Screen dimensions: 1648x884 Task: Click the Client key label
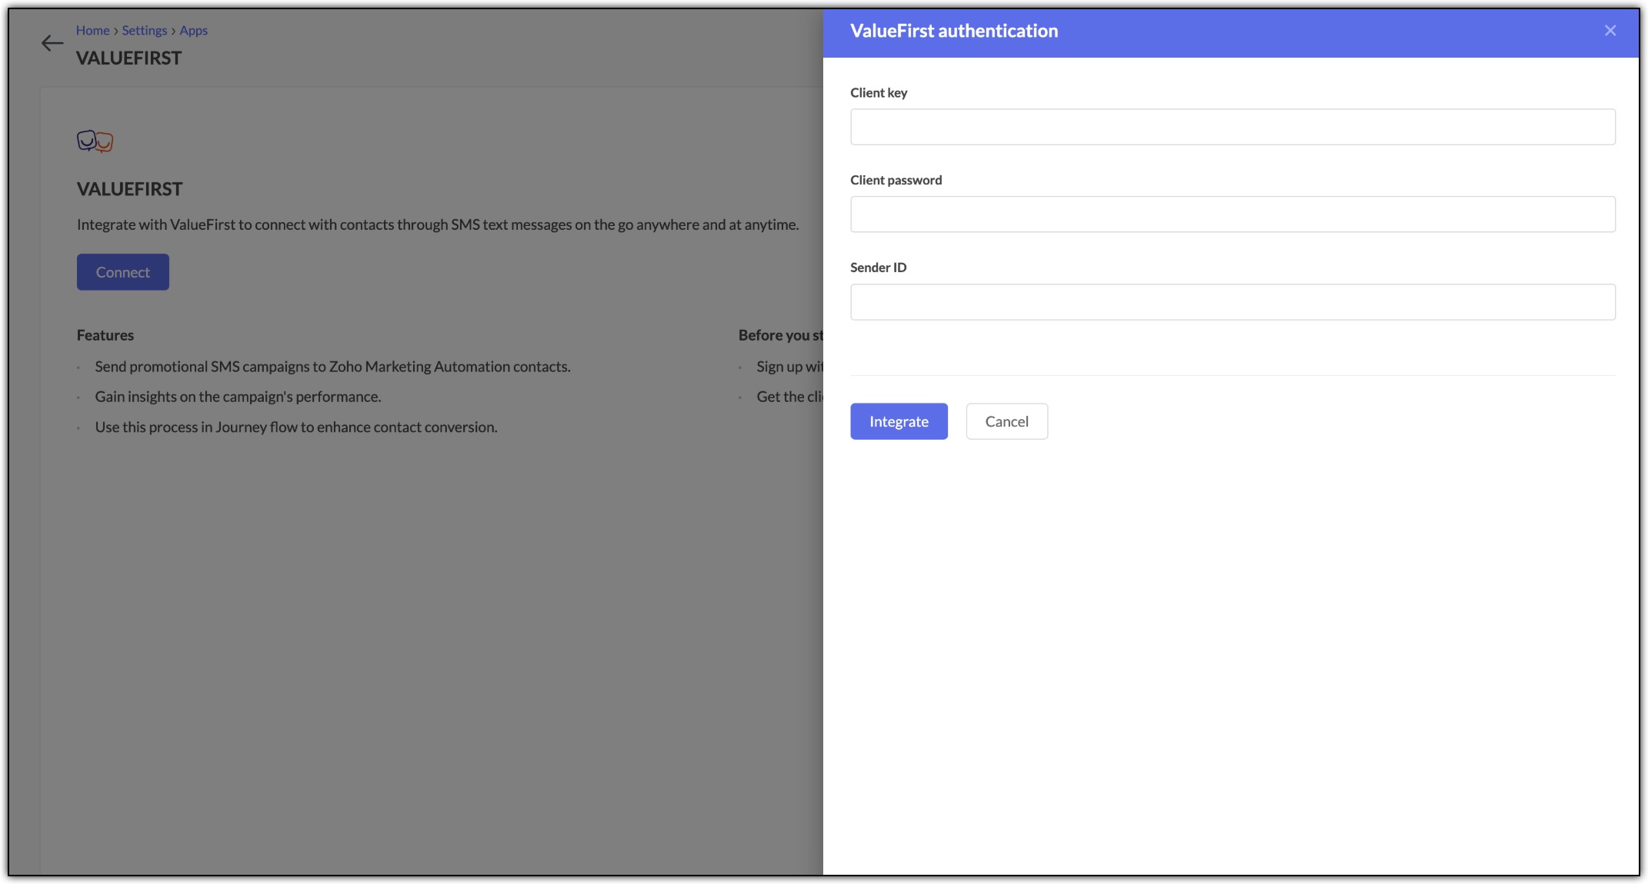(x=879, y=93)
